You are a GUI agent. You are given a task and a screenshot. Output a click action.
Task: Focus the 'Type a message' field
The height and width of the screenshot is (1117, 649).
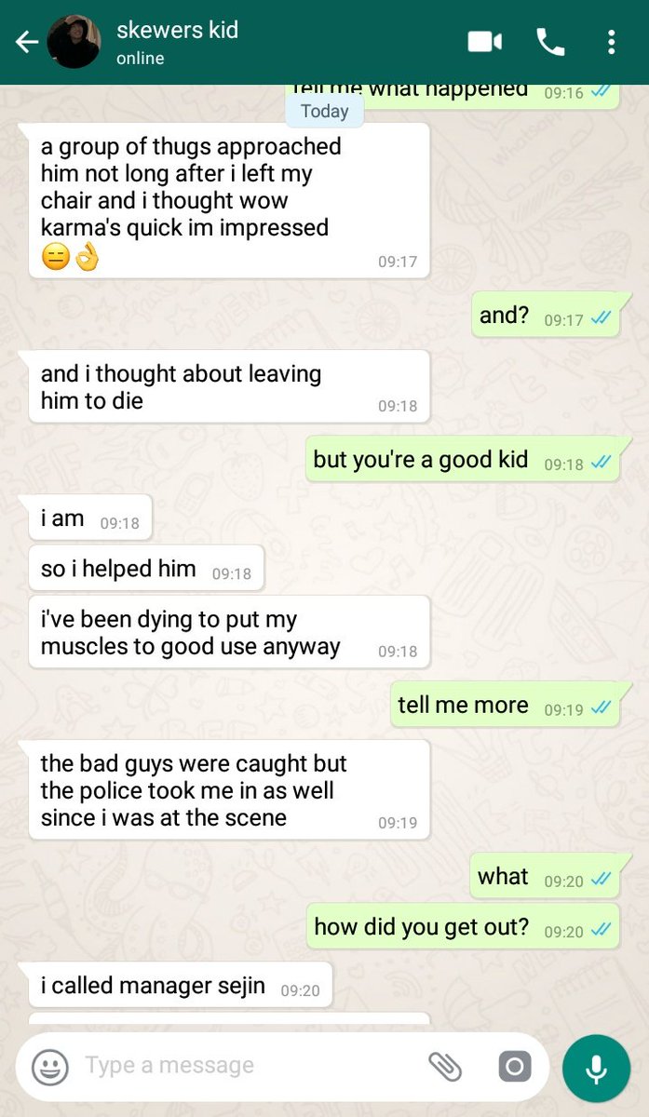pos(251,1066)
